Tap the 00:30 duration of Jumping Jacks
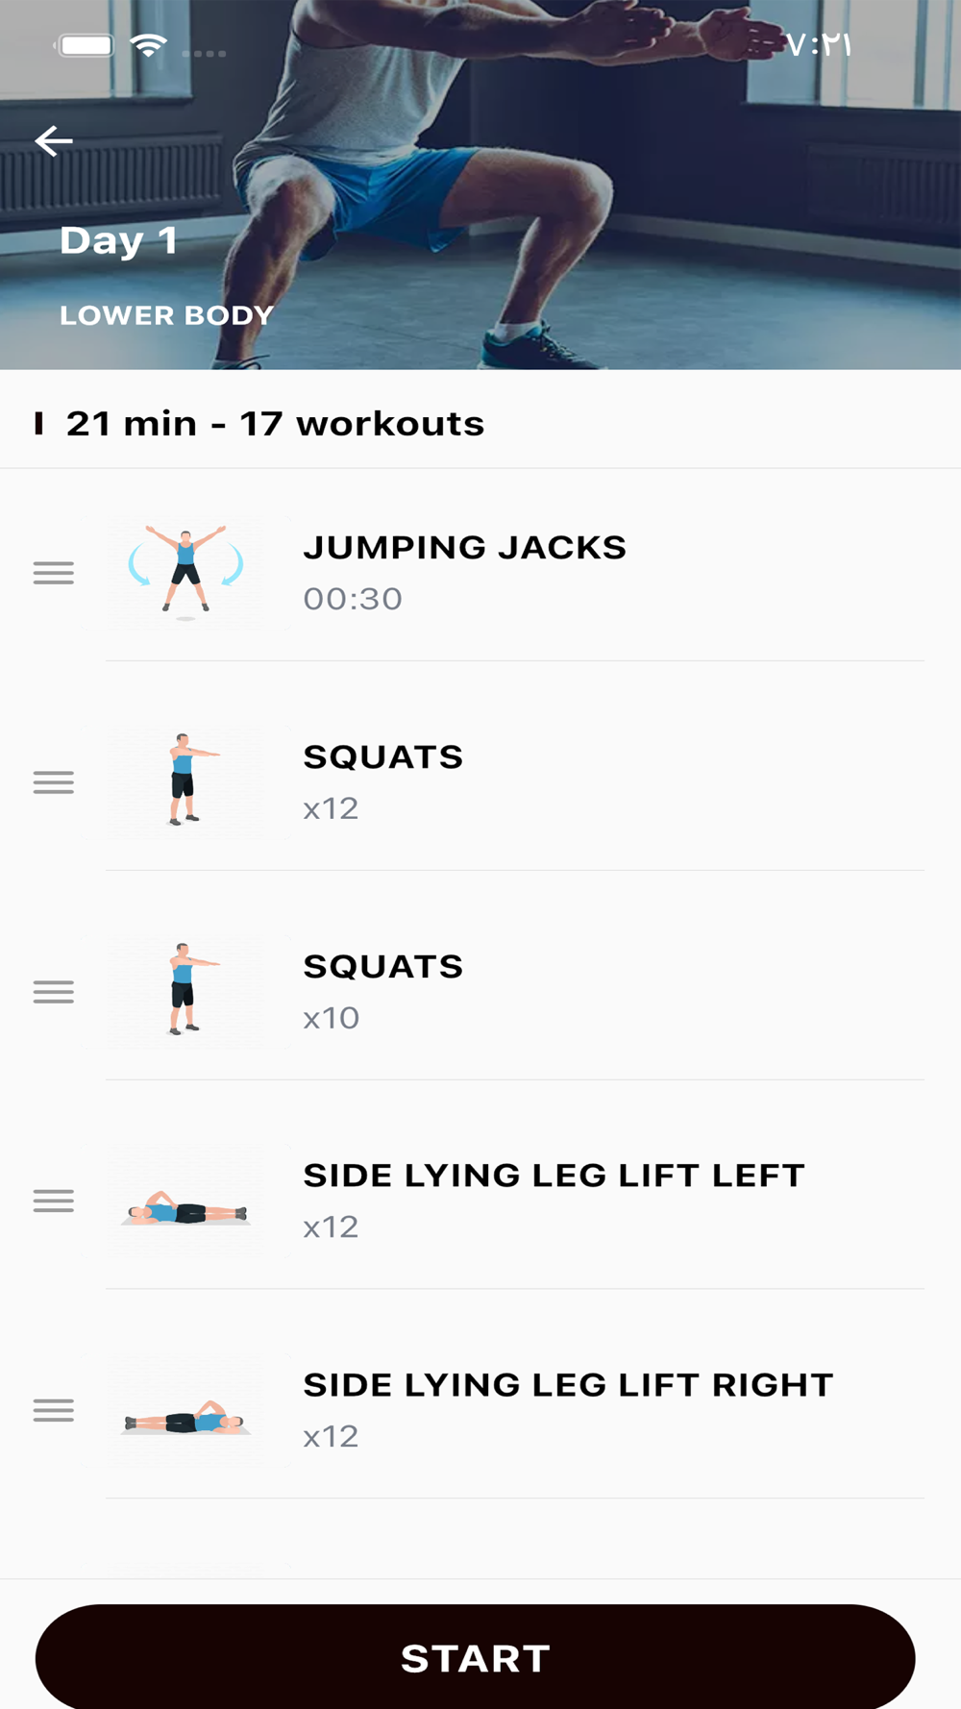 (353, 599)
